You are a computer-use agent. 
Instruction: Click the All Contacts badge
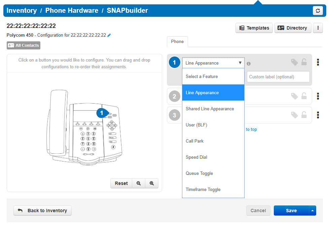tap(23, 45)
